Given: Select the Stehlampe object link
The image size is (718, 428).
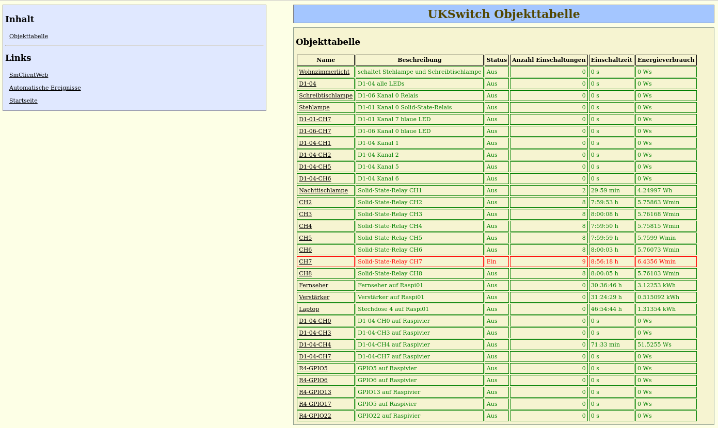Looking at the screenshot, I should point(314,107).
